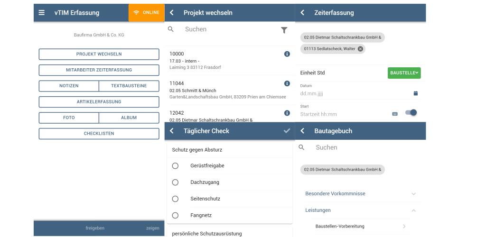
Task: Open the BAUSTELLE dropdown
Action: (x=404, y=73)
